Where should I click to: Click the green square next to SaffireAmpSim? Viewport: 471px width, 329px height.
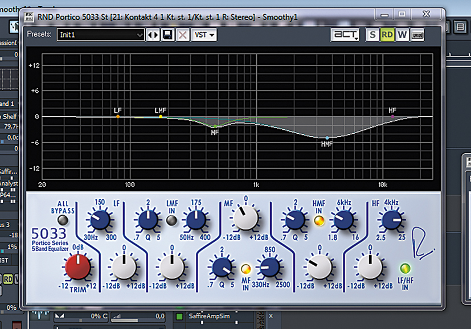(x=179, y=316)
